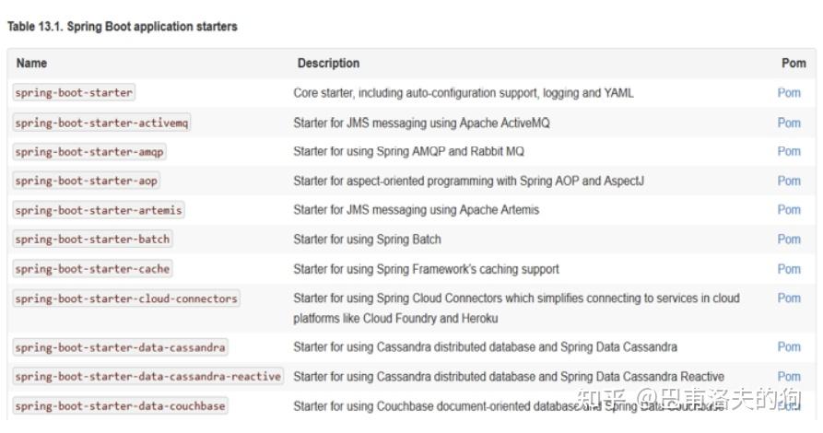Click the spring-boot-starter-aop code label
Image resolution: width=823 pixels, height=433 pixels.
pos(86,181)
